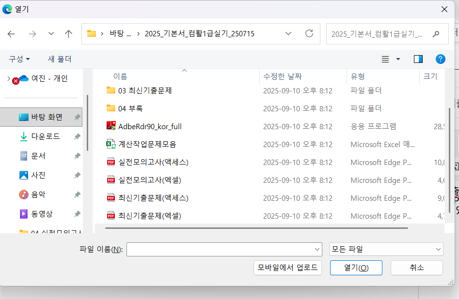This screenshot has width=459, height=299.
Task: Select the AdbeRdr90_kor_full application file
Action: pyautogui.click(x=150, y=126)
